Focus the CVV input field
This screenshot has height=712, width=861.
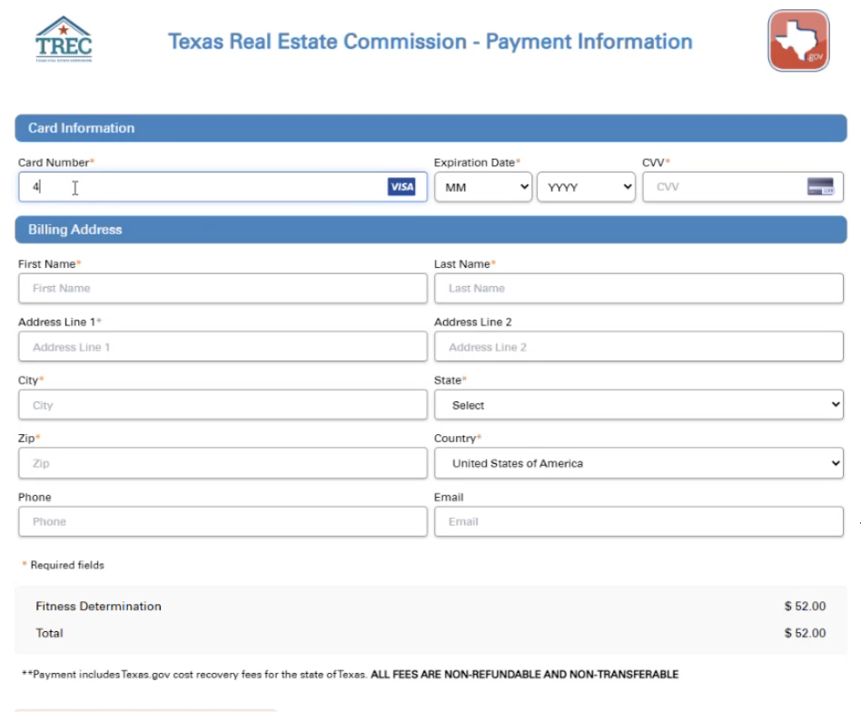click(722, 187)
